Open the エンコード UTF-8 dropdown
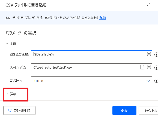Screen dimensions: 158x117 pyautogui.click(x=91, y=81)
